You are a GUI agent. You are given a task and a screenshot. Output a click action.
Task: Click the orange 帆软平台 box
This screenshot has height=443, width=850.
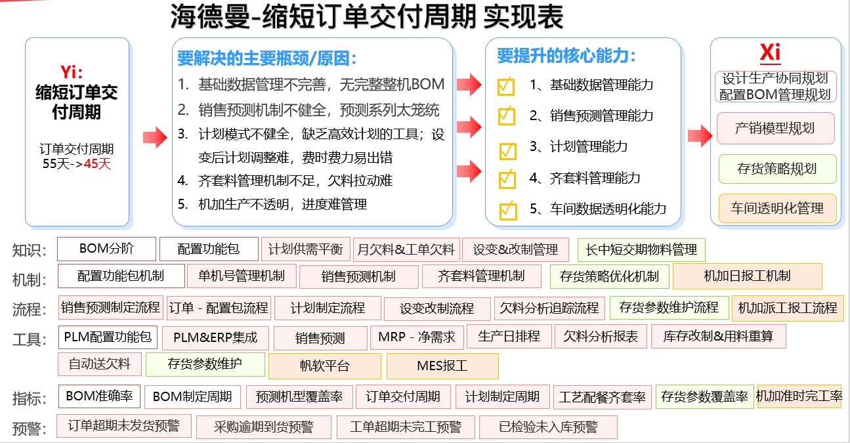[325, 366]
